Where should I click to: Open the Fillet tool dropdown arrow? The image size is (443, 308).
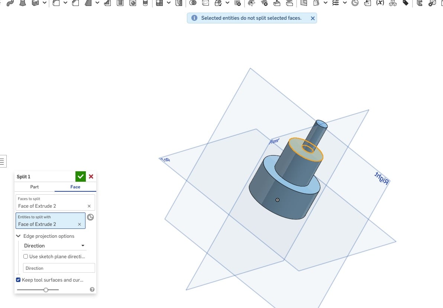65,3
